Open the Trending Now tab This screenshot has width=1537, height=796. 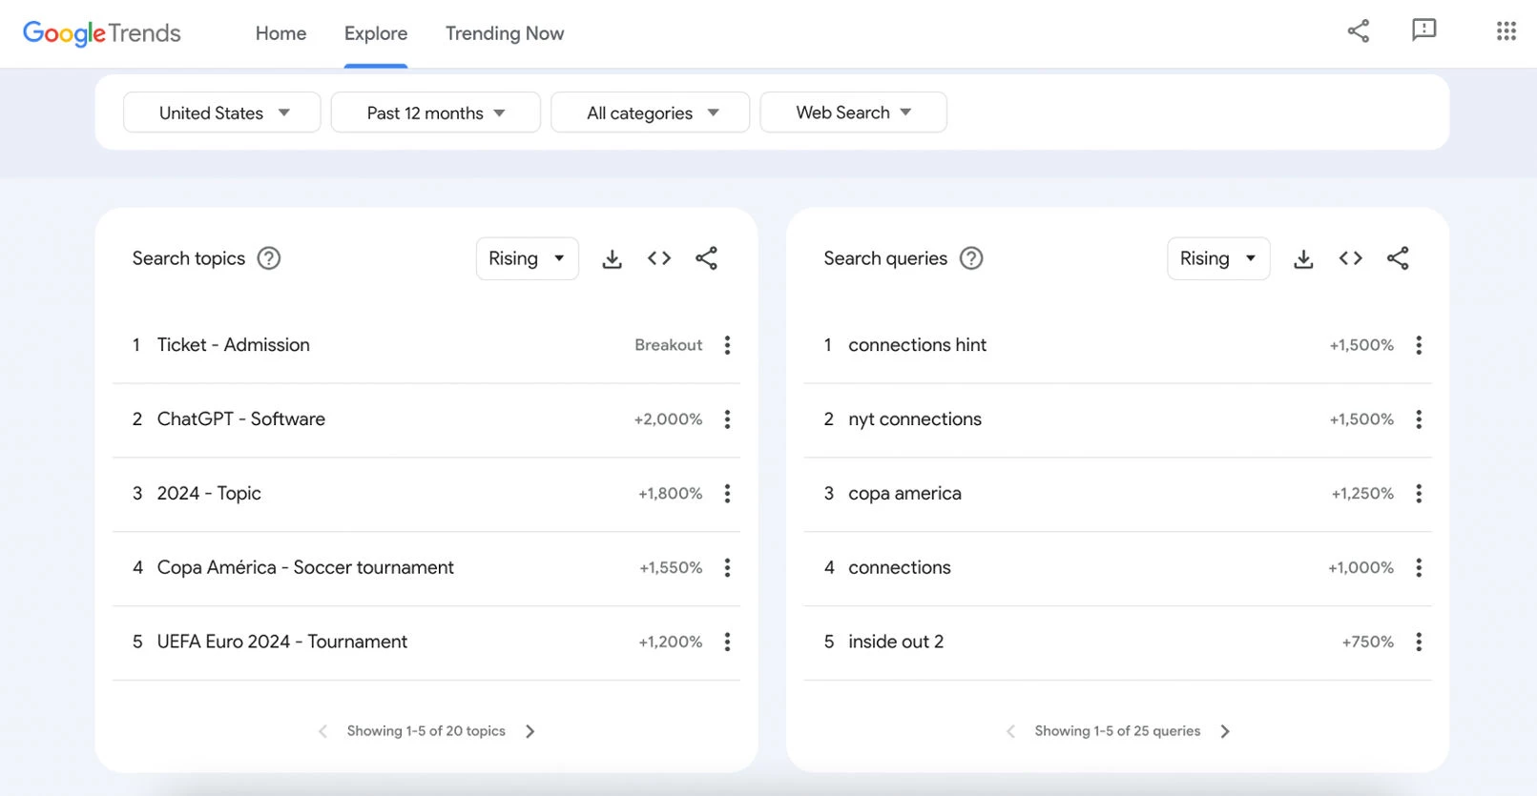tap(505, 33)
